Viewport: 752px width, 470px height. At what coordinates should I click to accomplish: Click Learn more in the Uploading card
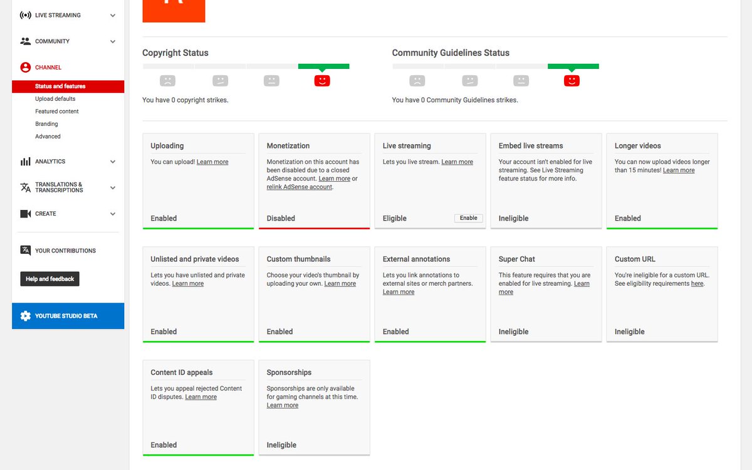point(212,162)
